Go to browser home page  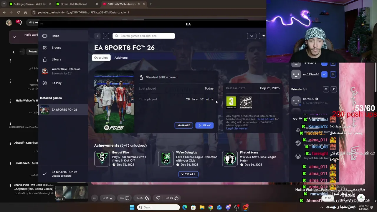coord(26,12)
